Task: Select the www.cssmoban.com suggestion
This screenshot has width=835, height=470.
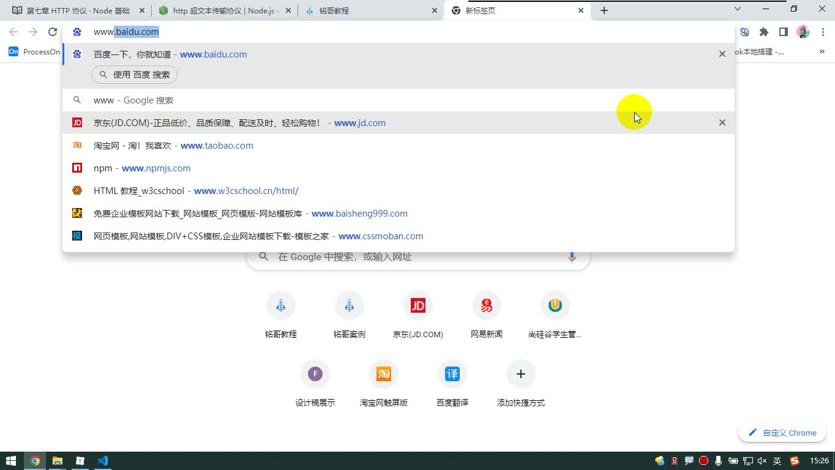Action: (399, 236)
